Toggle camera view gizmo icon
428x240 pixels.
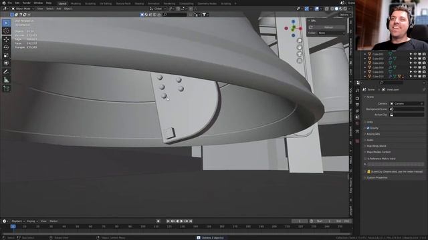300,54
